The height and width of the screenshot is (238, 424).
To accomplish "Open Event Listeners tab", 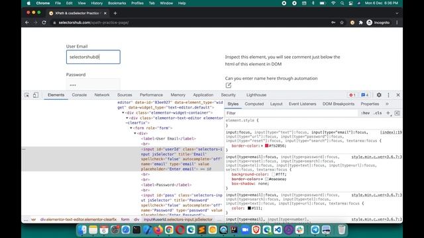I will [x=302, y=104].
